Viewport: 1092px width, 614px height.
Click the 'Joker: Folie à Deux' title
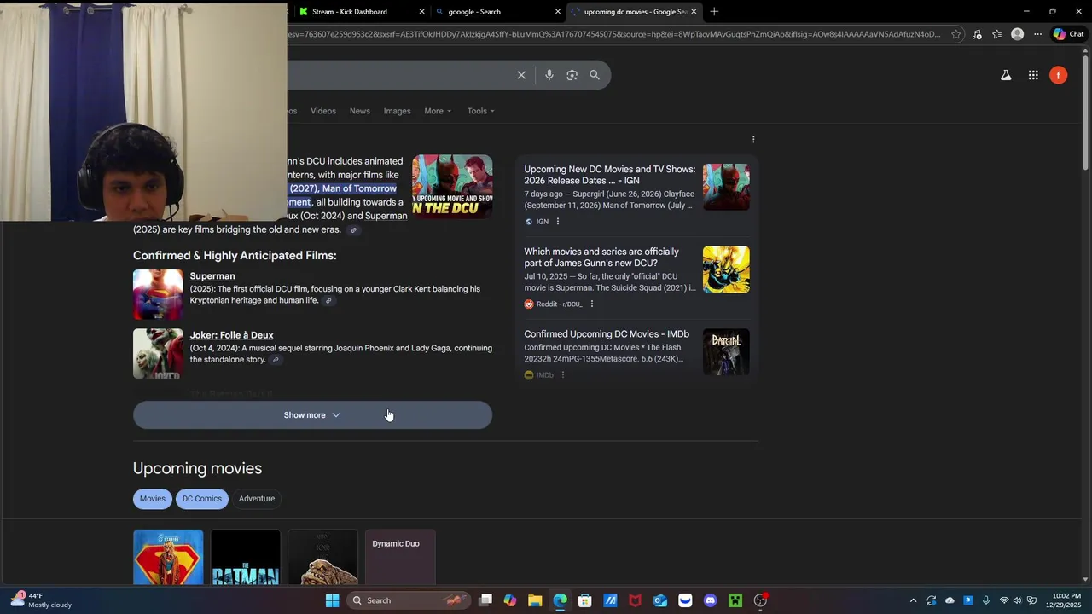click(x=231, y=335)
